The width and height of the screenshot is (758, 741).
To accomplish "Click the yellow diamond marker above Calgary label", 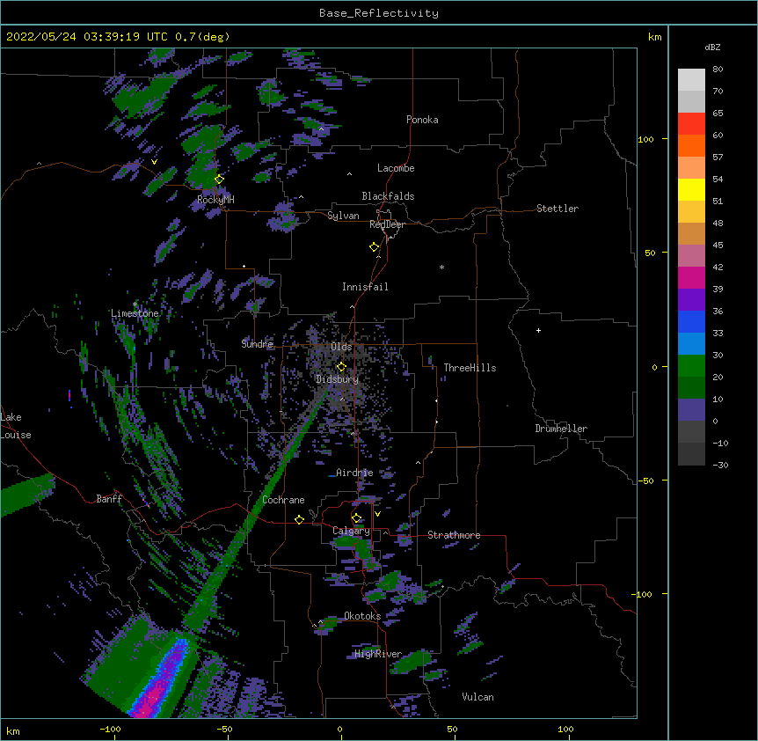I will tap(356, 518).
